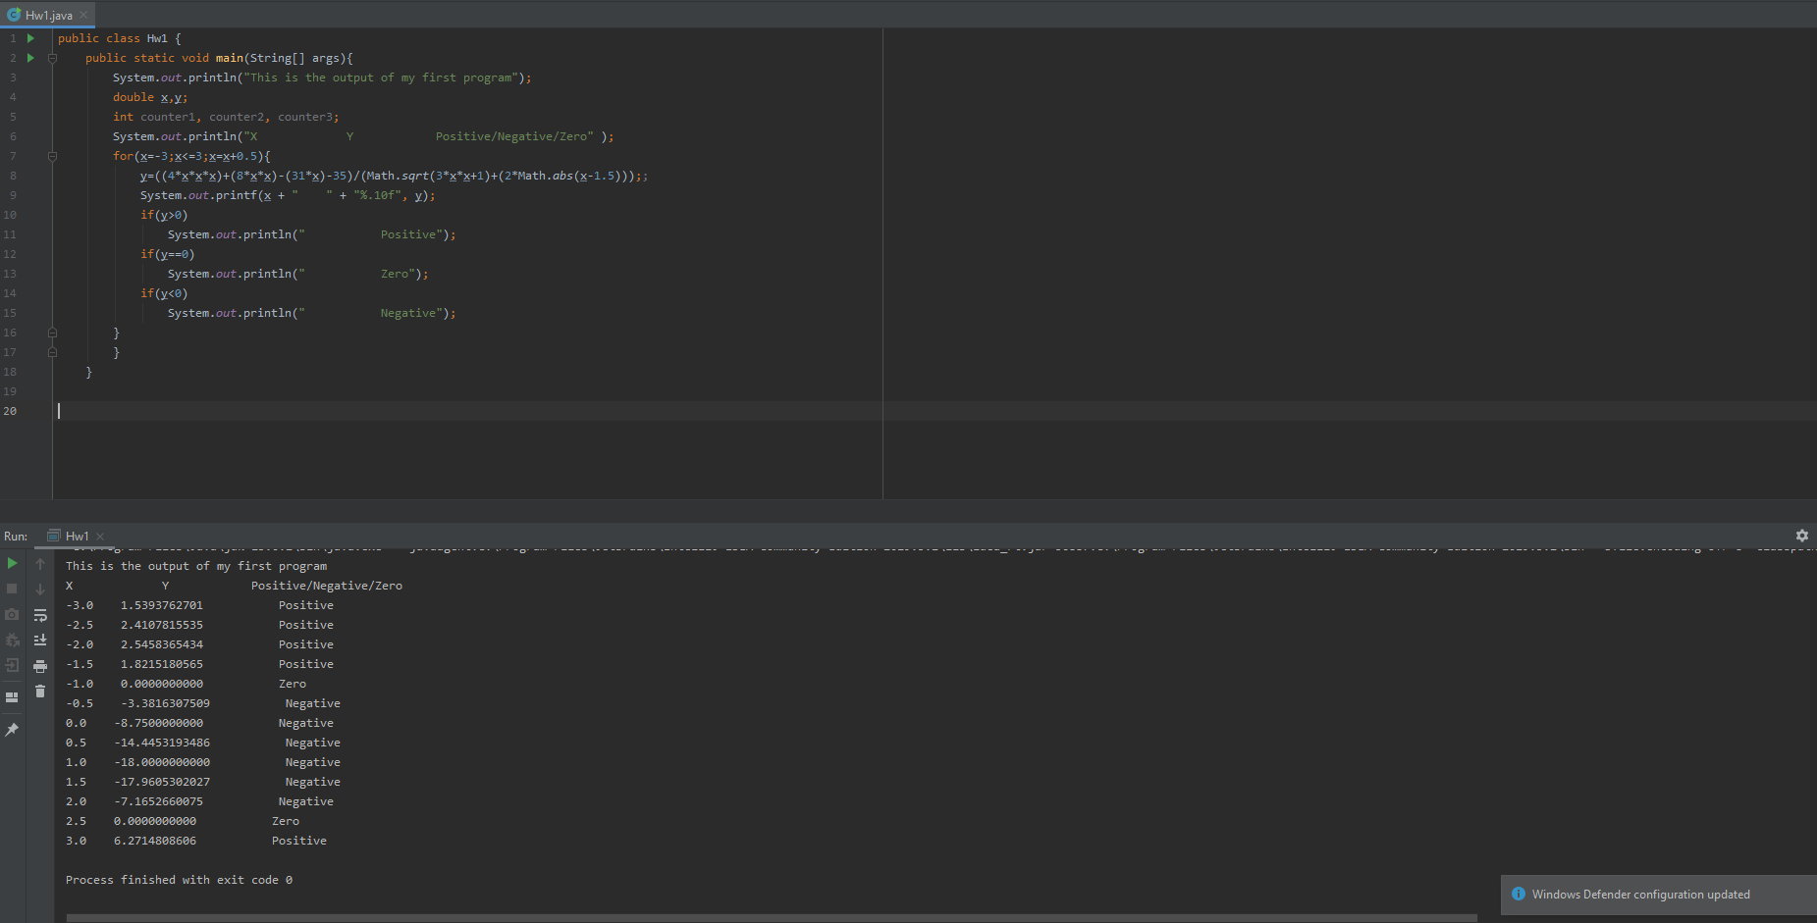Screen dimensions: 1817x923
Task: Toggle soft-wrap in the console
Action: pyautogui.click(x=40, y=615)
